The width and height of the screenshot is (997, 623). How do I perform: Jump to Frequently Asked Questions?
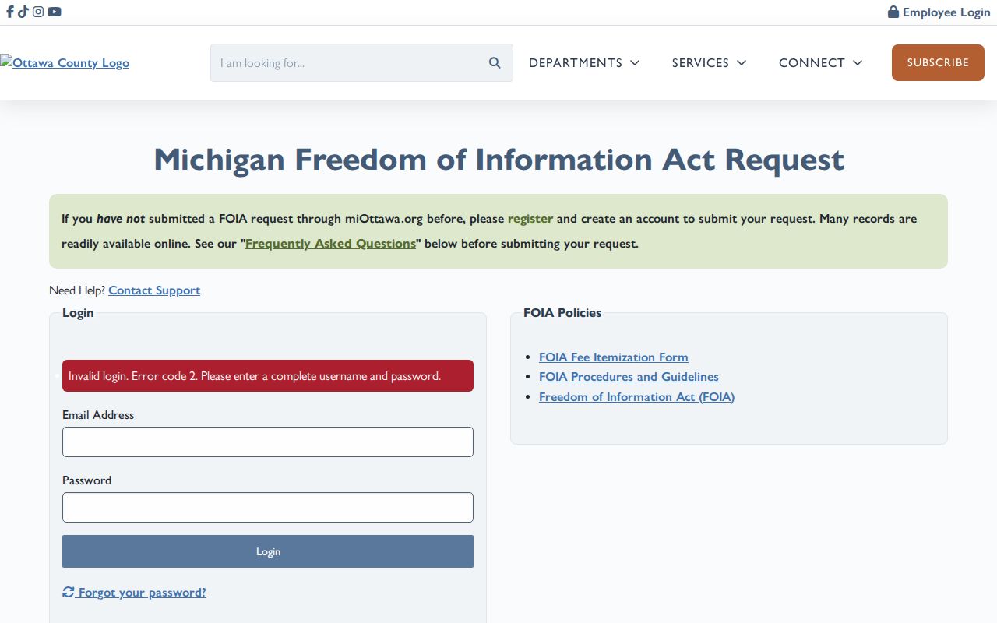[x=331, y=244]
